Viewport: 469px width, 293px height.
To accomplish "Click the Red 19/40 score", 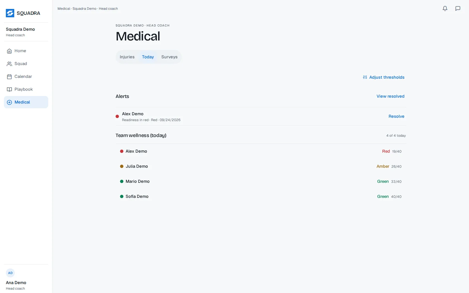I will tap(392, 151).
